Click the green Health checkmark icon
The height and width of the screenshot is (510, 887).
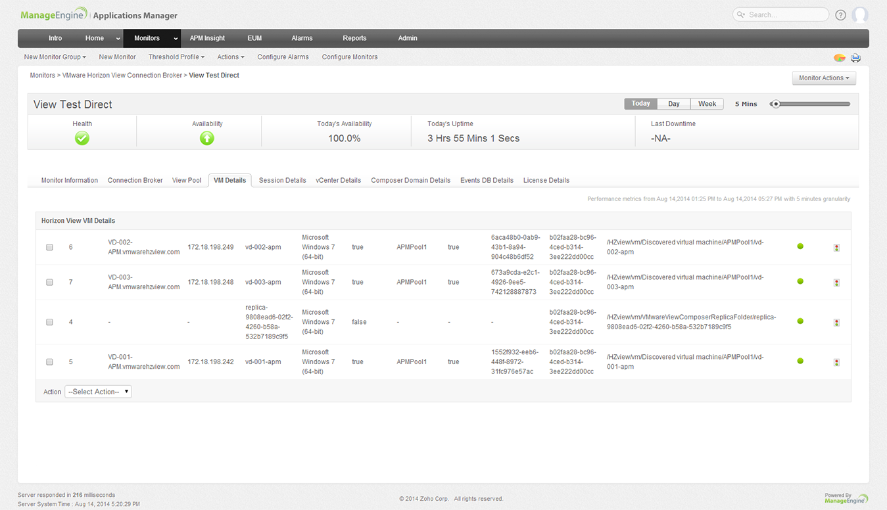tap(82, 138)
